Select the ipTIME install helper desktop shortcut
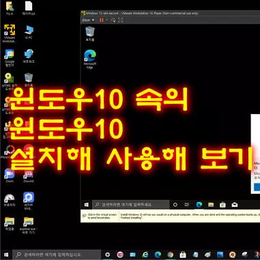The height and width of the screenshot is (260, 260). [10, 81]
